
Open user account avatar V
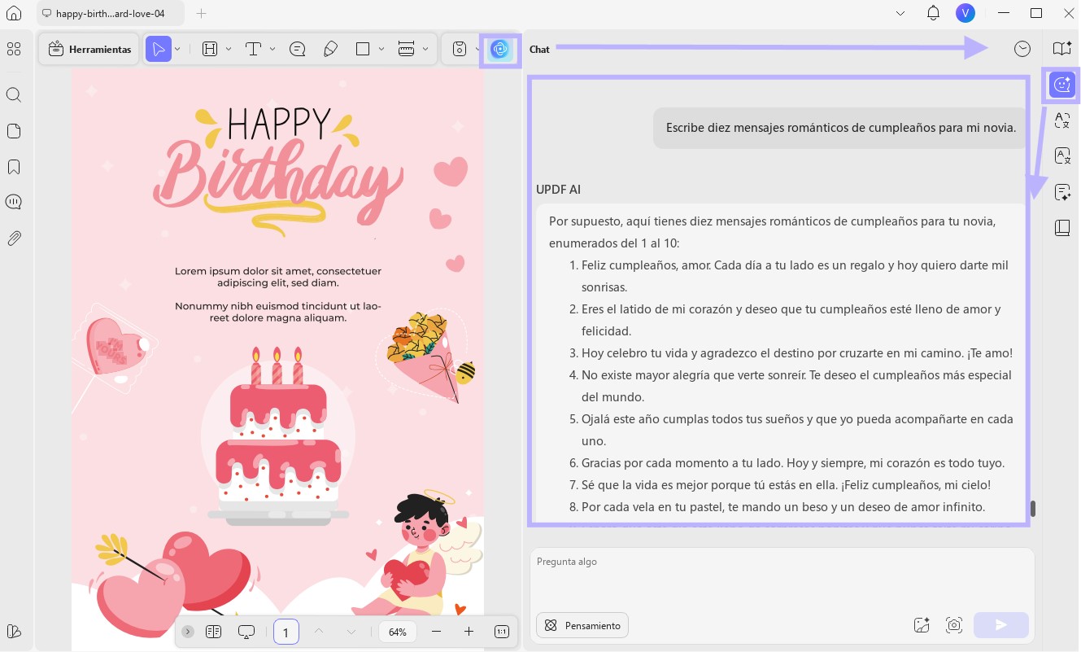[x=965, y=13]
